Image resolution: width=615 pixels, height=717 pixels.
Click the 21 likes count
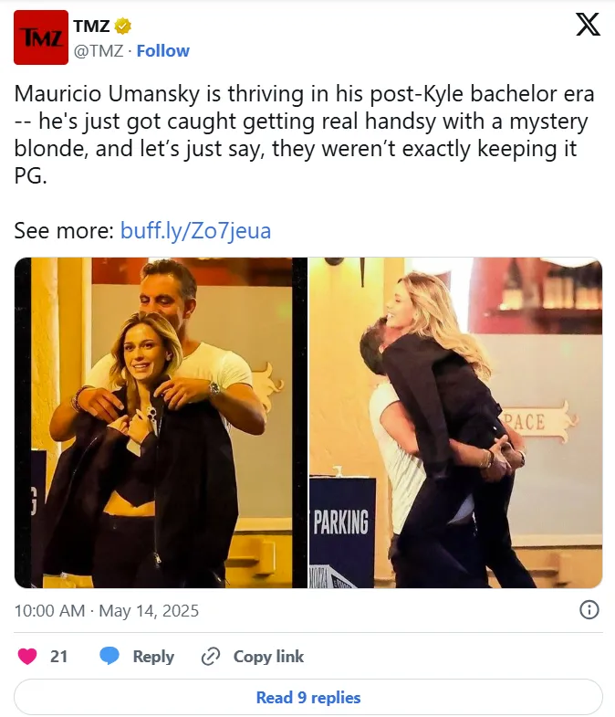click(x=58, y=657)
